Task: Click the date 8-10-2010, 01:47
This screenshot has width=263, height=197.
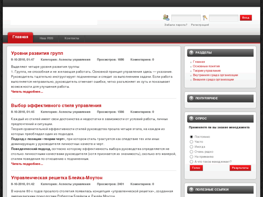Action: [x=23, y=60]
